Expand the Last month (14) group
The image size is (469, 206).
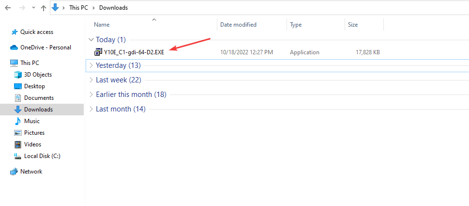91,109
